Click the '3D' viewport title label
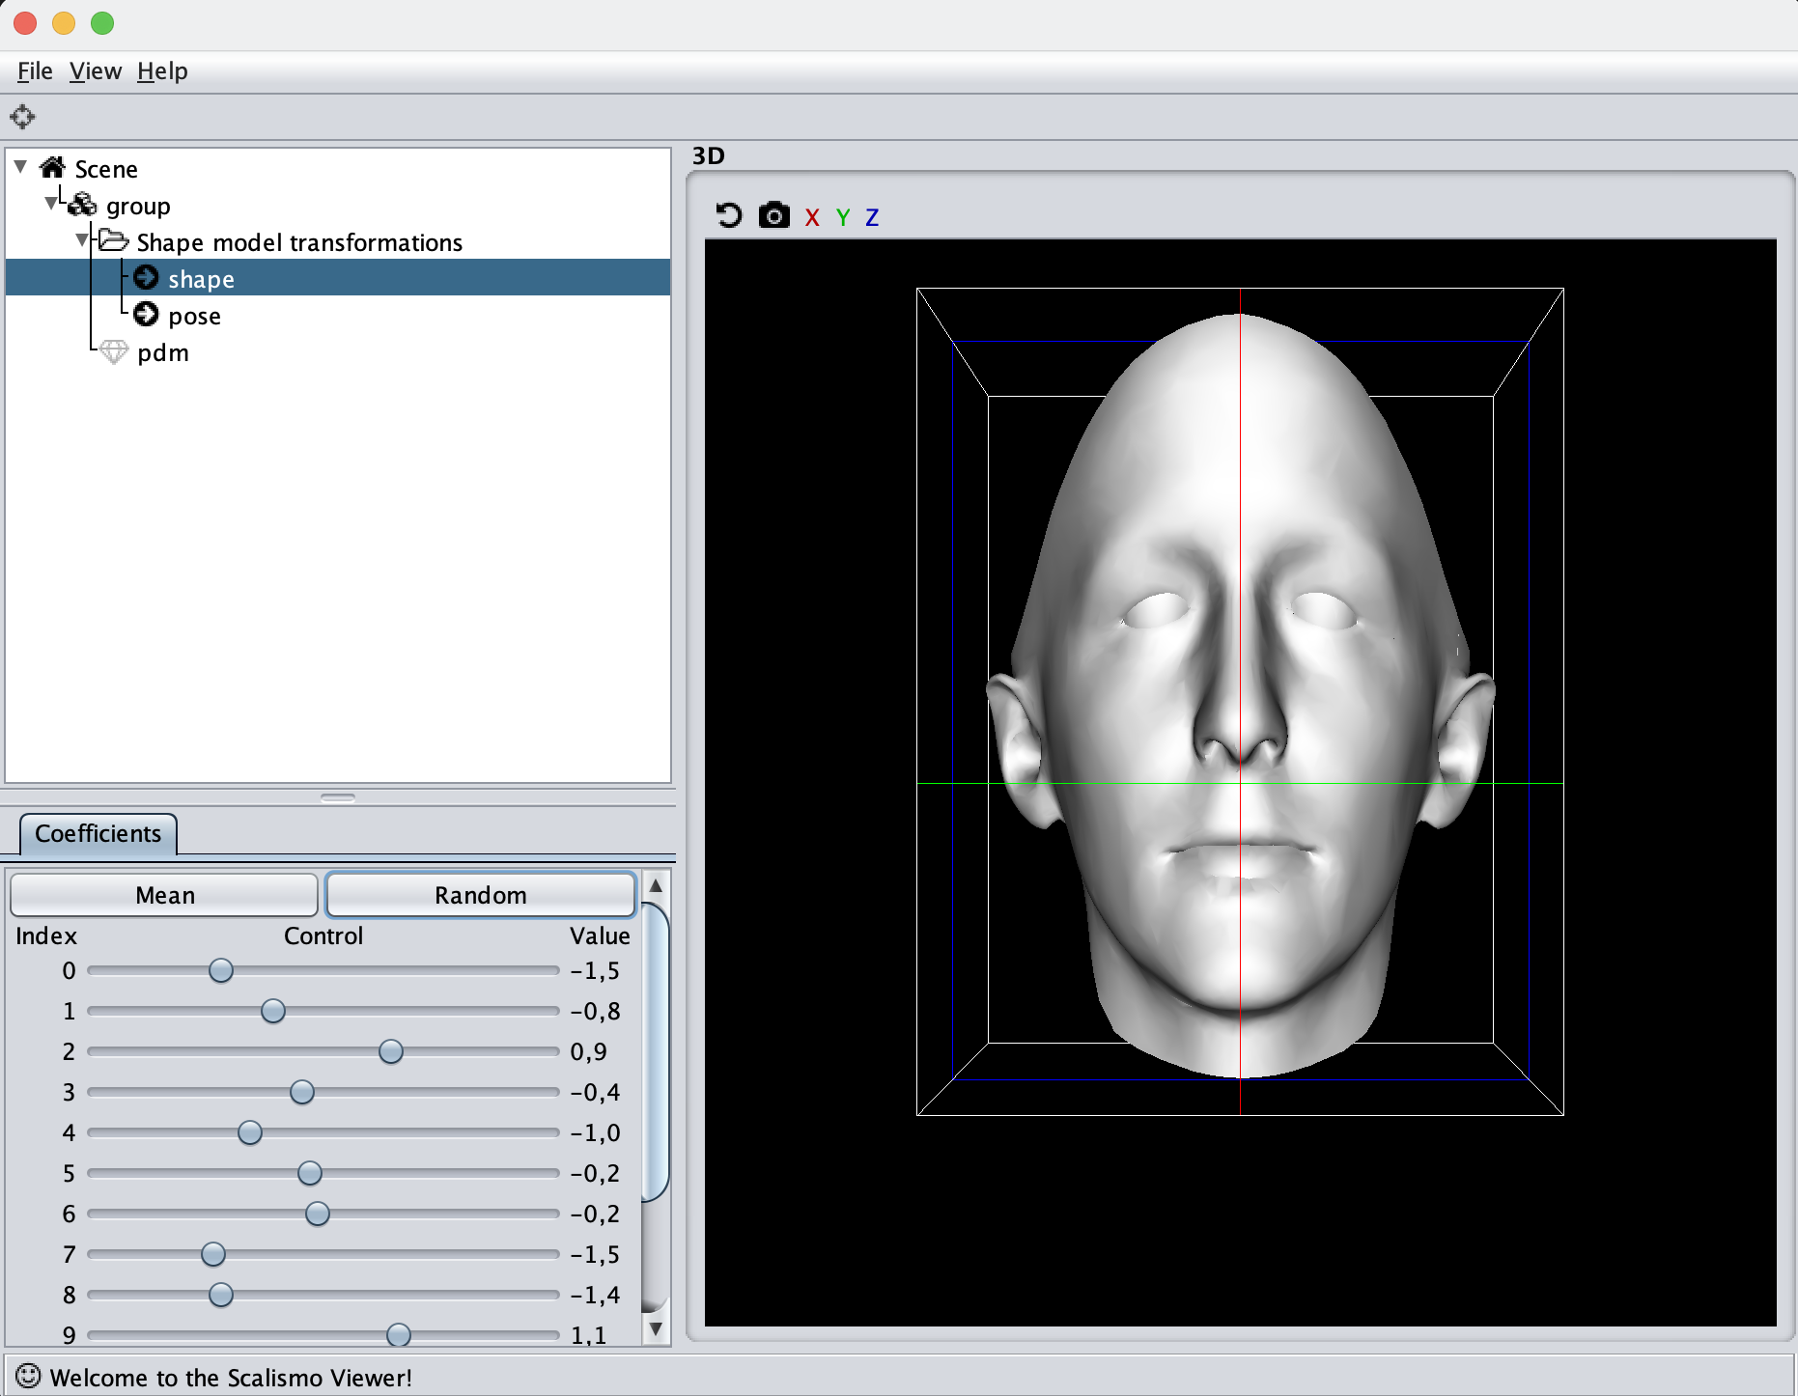 click(708, 155)
